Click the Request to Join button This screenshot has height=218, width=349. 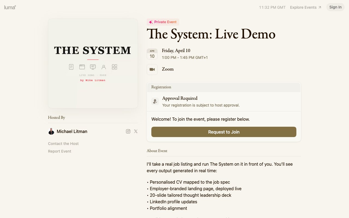pyautogui.click(x=224, y=132)
